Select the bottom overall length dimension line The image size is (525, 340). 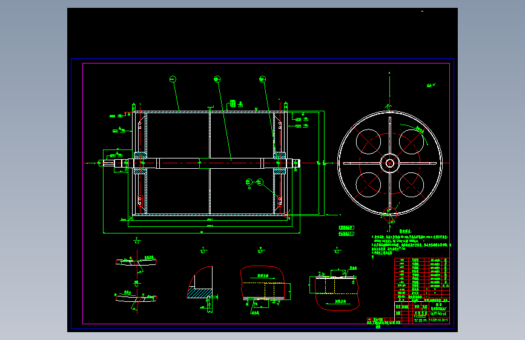coord(202,233)
